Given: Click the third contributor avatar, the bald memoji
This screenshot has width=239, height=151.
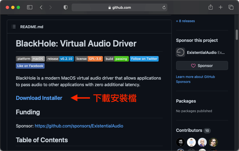Looking at the screenshot, I should pyautogui.click(x=202, y=142).
